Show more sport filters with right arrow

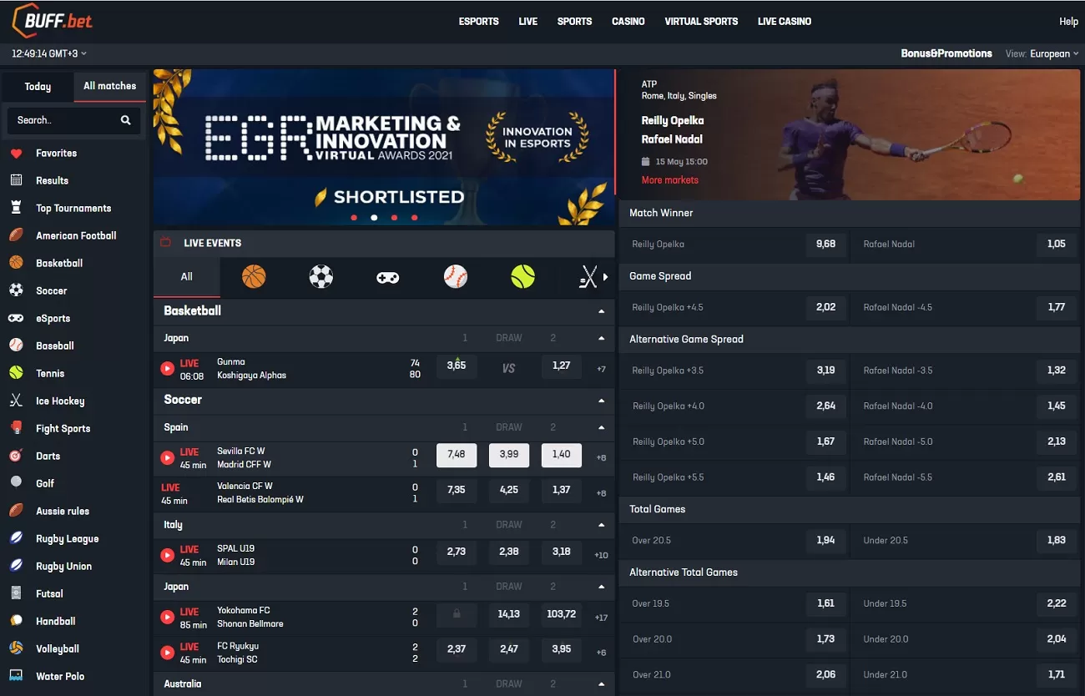click(606, 277)
